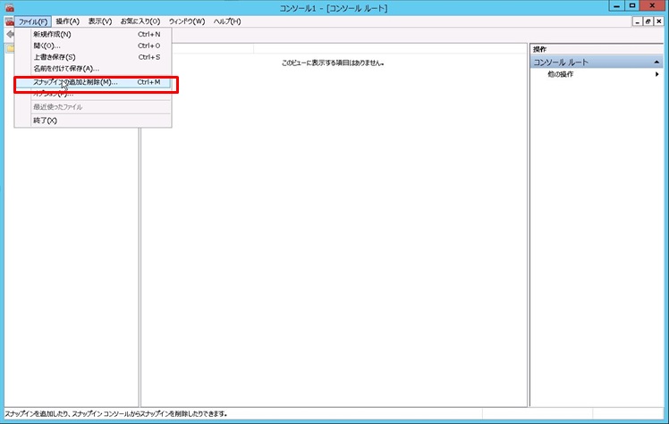
Task: Select the Console Root folder icon in tree
Action: [9, 48]
